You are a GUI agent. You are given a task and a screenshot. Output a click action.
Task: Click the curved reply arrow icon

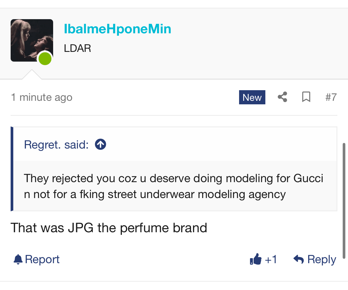click(x=298, y=259)
